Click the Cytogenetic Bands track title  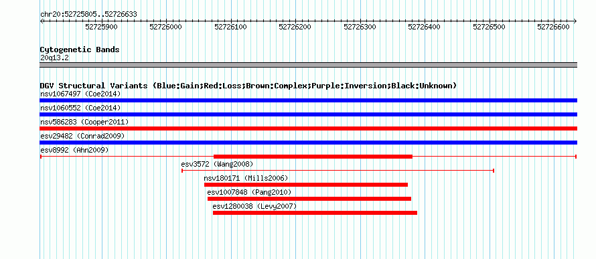point(80,50)
